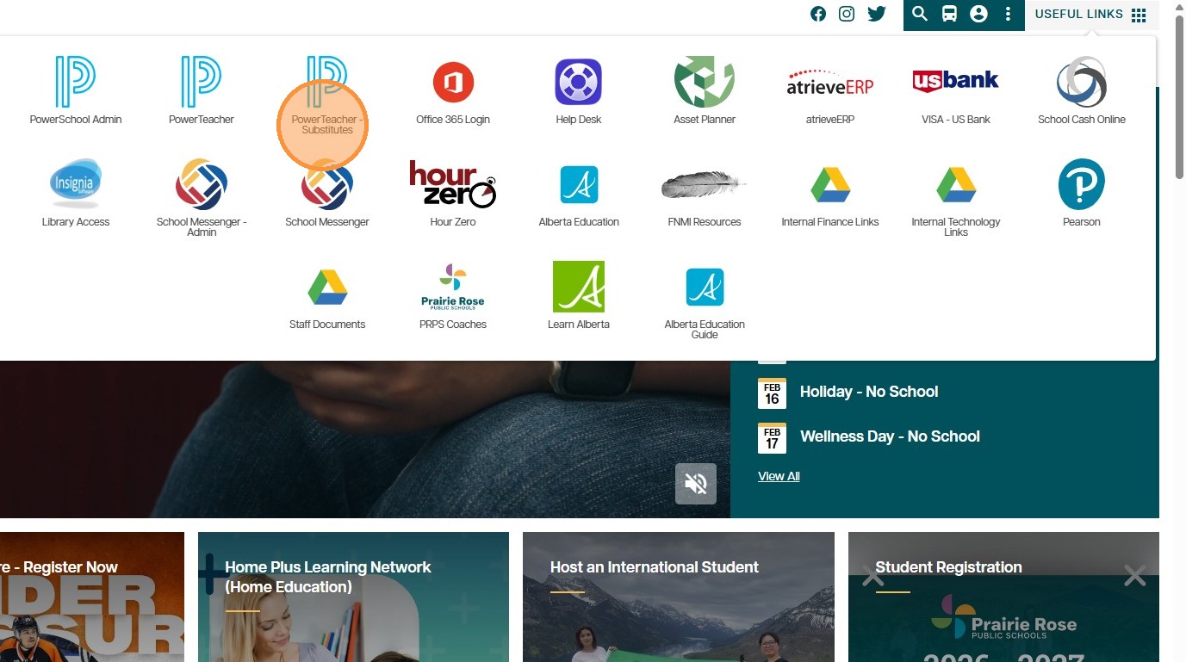Visit Learn Alberta

pyautogui.click(x=579, y=295)
